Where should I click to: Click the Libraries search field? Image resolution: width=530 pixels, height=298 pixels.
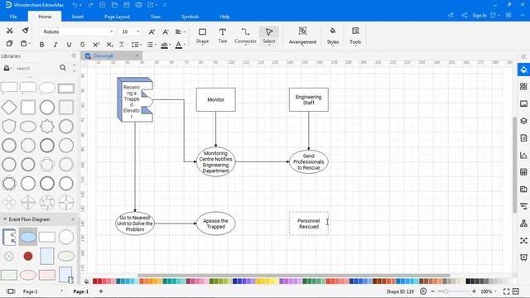36,68
